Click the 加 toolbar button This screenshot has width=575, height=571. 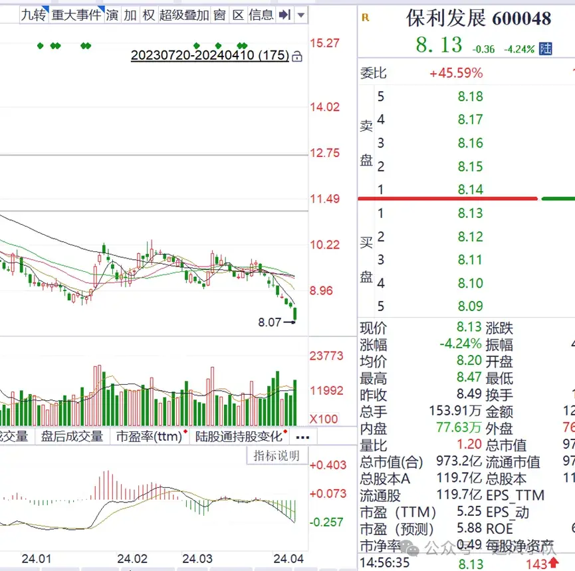pyautogui.click(x=130, y=15)
